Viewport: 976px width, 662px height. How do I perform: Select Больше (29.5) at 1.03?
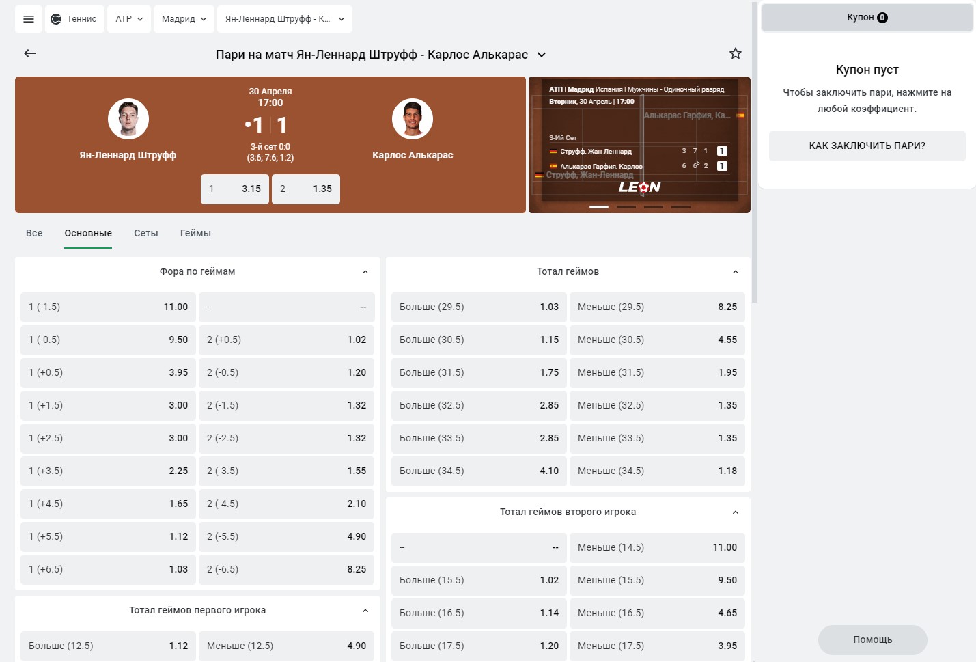479,307
